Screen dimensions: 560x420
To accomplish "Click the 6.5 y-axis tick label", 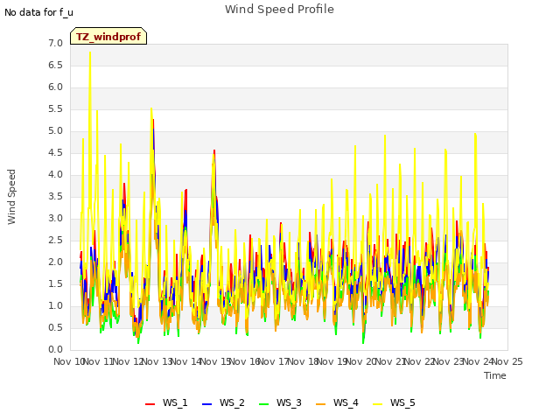I will [55, 66].
